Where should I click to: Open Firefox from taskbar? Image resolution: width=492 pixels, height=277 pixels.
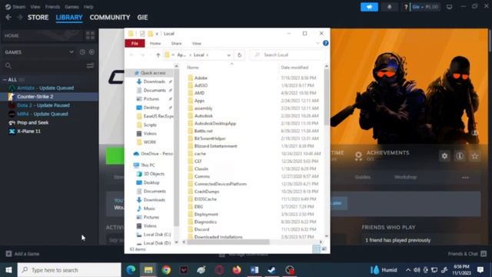click(237, 270)
